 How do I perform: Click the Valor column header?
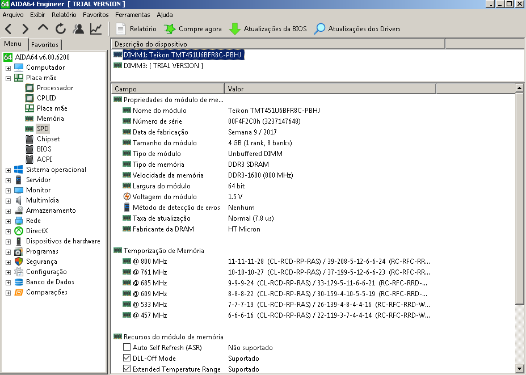[x=330, y=89]
